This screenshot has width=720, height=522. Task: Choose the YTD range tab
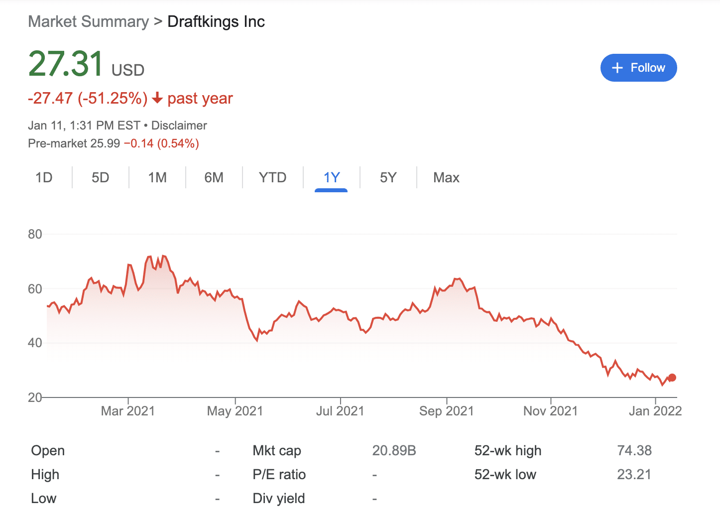[273, 178]
